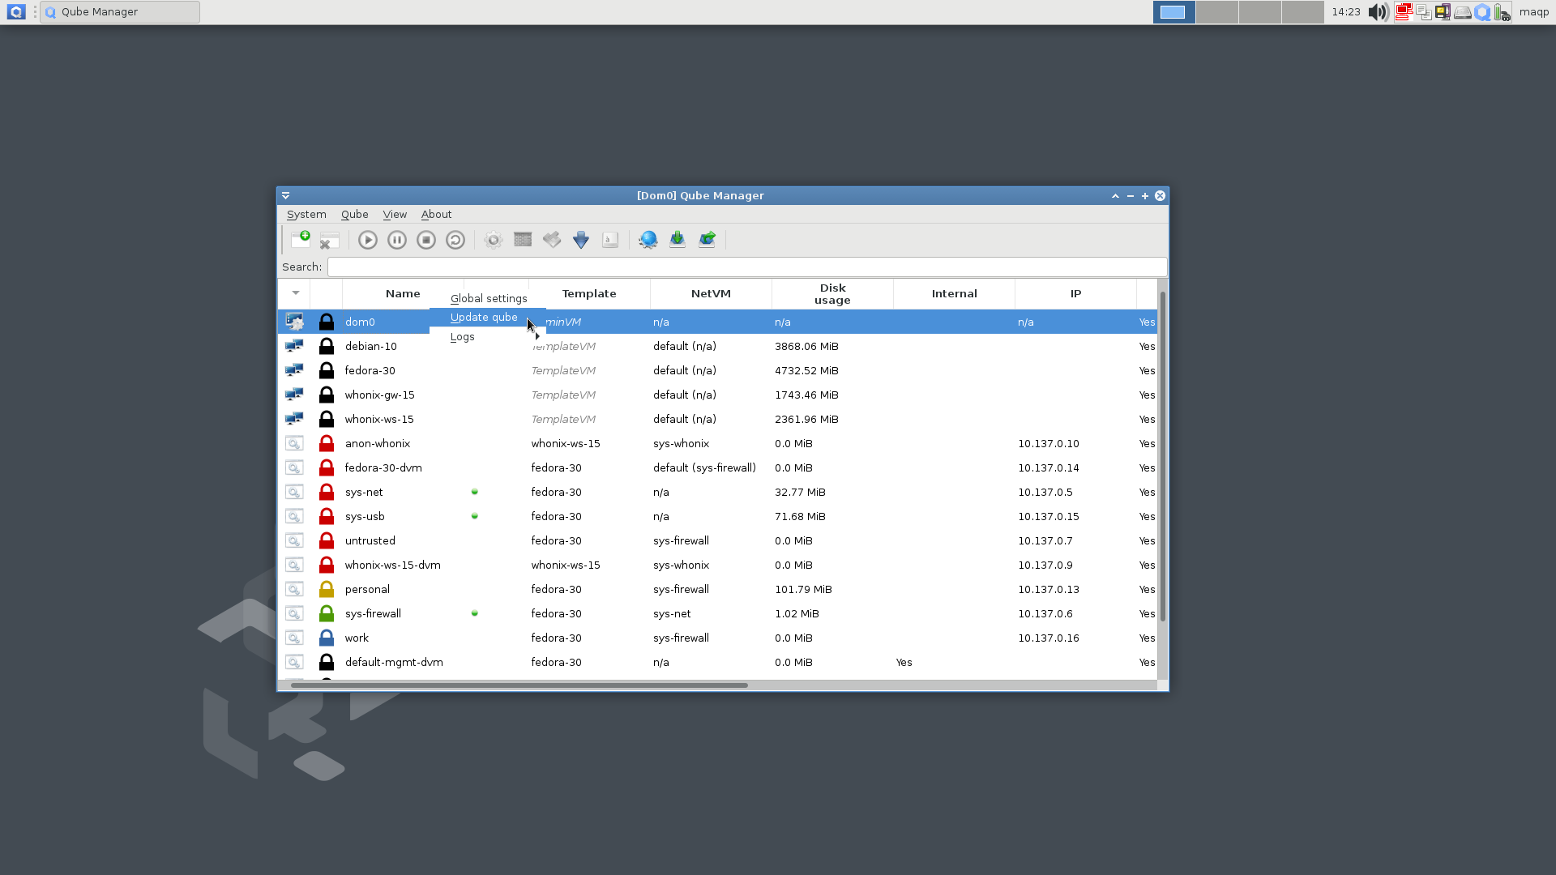Click the blue down-arrow update qube icon

point(581,240)
